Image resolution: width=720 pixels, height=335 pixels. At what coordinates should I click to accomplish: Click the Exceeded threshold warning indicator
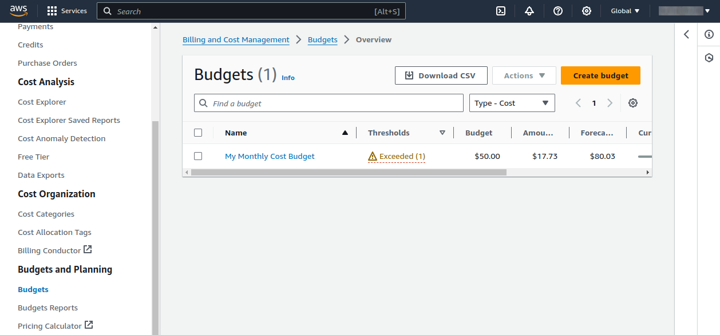pyautogui.click(x=397, y=155)
